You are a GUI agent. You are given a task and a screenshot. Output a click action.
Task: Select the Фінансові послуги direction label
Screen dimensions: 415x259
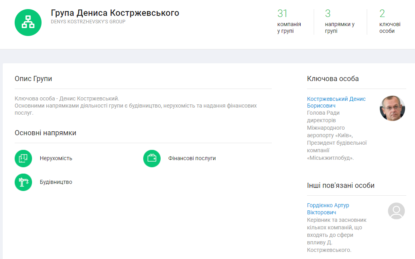192,159
